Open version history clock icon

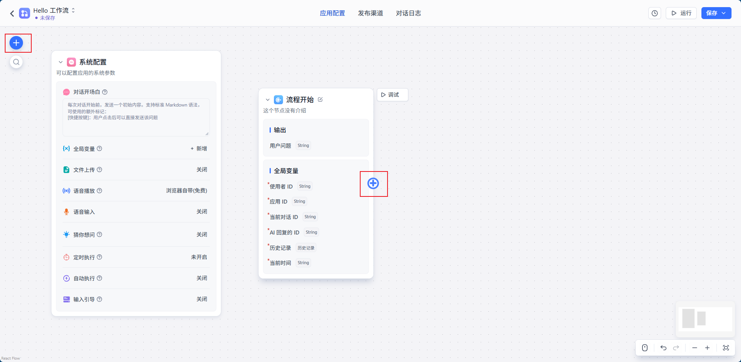pyautogui.click(x=655, y=13)
